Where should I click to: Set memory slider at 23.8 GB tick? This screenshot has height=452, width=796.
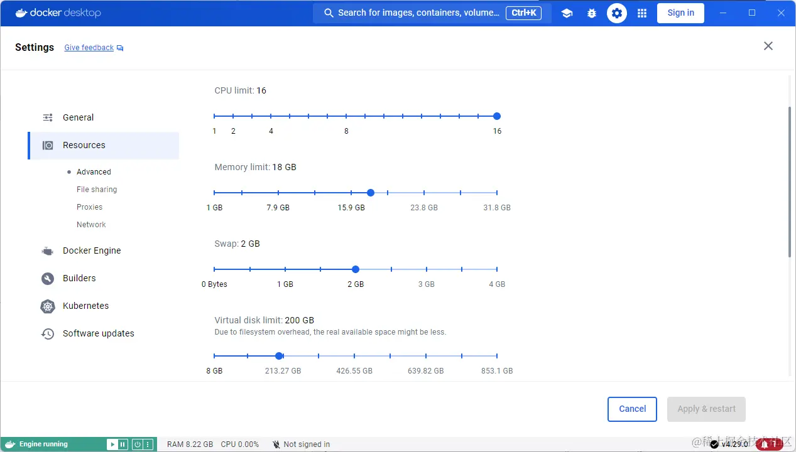point(424,193)
